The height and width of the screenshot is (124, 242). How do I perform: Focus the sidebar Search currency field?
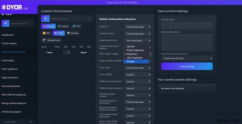pyautogui.click(x=22, y=23)
